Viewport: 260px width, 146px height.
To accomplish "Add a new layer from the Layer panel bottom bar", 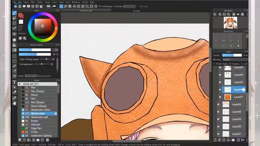I will [215, 140].
